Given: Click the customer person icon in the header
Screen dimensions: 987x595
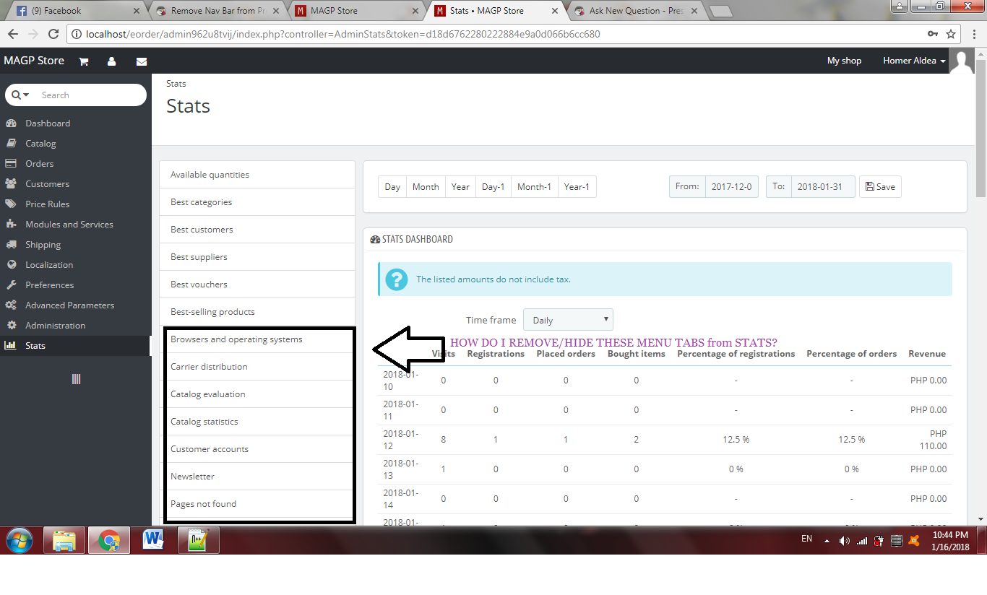Looking at the screenshot, I should 112,61.
